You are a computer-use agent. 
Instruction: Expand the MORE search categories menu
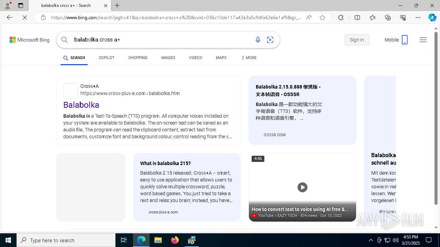(249, 58)
